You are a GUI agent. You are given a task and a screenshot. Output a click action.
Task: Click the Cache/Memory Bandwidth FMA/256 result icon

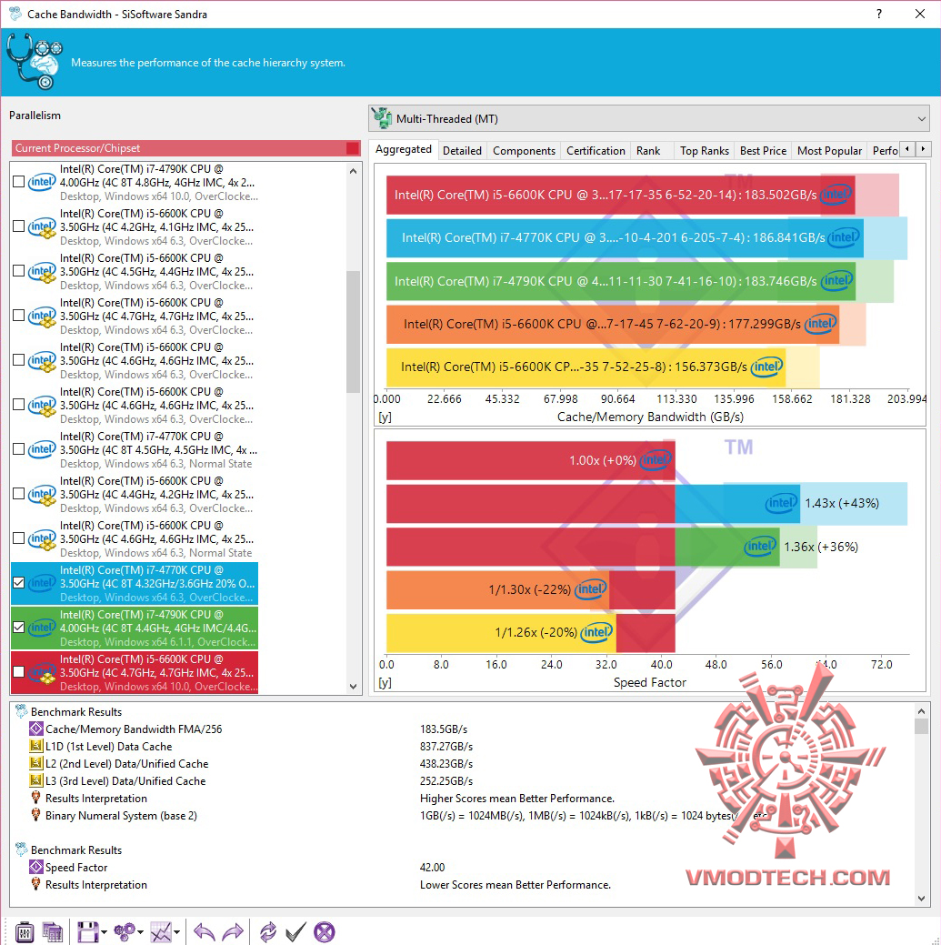36,729
